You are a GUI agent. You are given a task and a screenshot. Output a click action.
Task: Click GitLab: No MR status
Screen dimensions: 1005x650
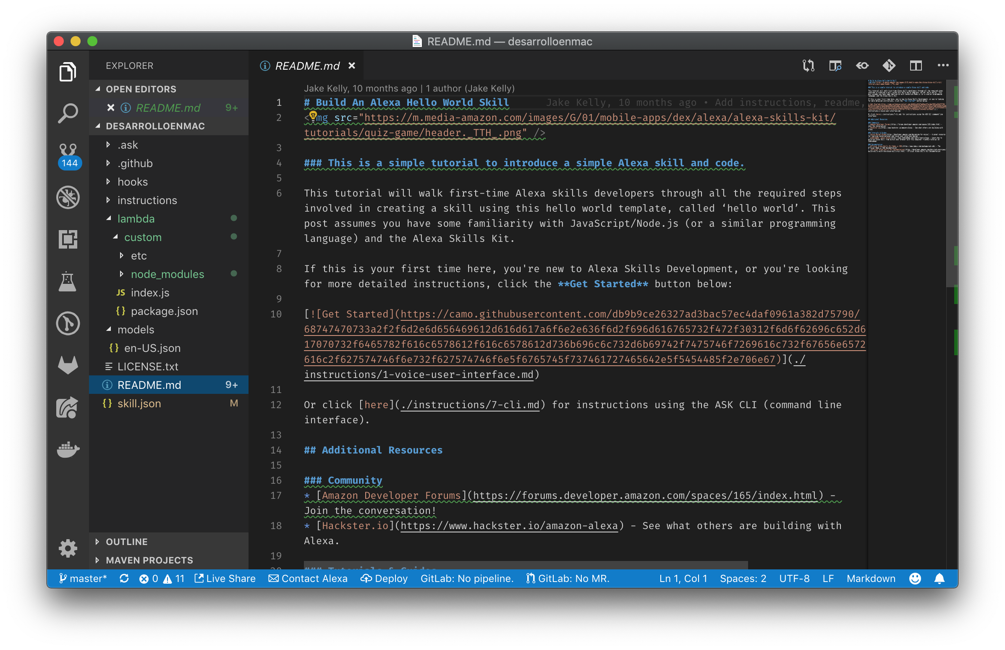pyautogui.click(x=568, y=578)
